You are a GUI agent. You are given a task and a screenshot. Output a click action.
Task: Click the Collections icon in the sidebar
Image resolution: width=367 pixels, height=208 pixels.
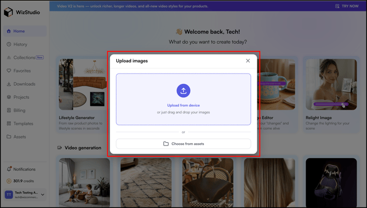9,58
